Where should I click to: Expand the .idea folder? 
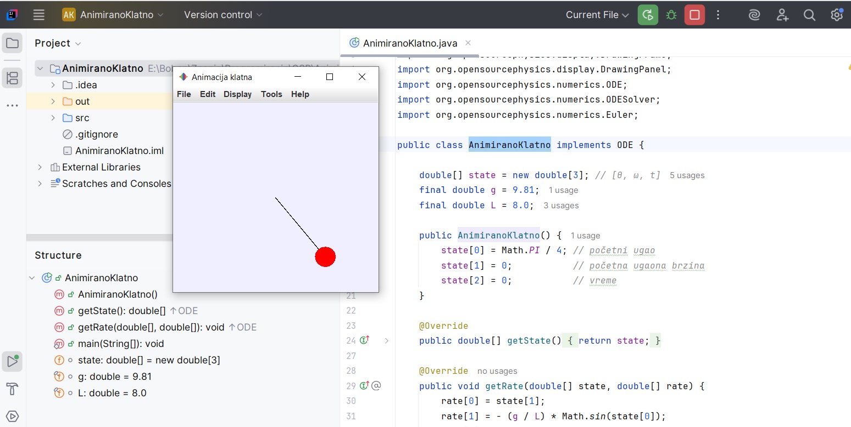[53, 85]
